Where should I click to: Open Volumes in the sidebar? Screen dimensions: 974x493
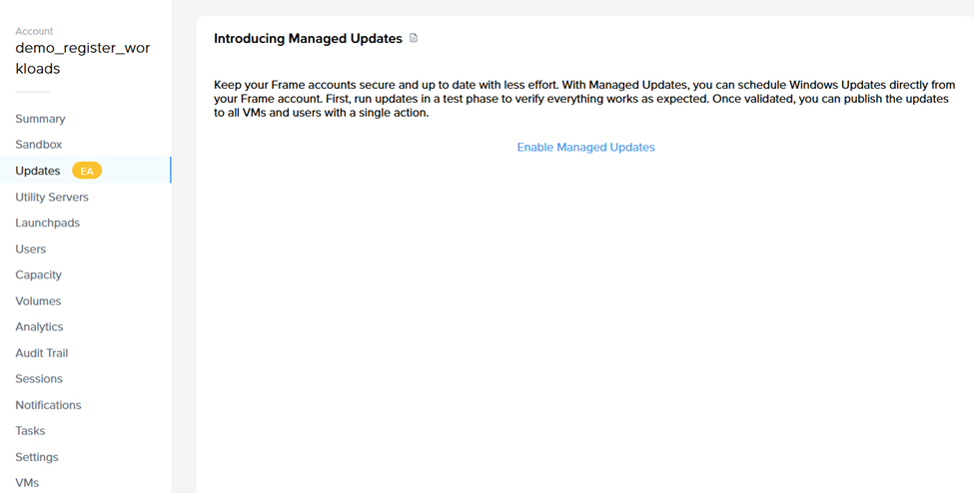pyautogui.click(x=38, y=301)
